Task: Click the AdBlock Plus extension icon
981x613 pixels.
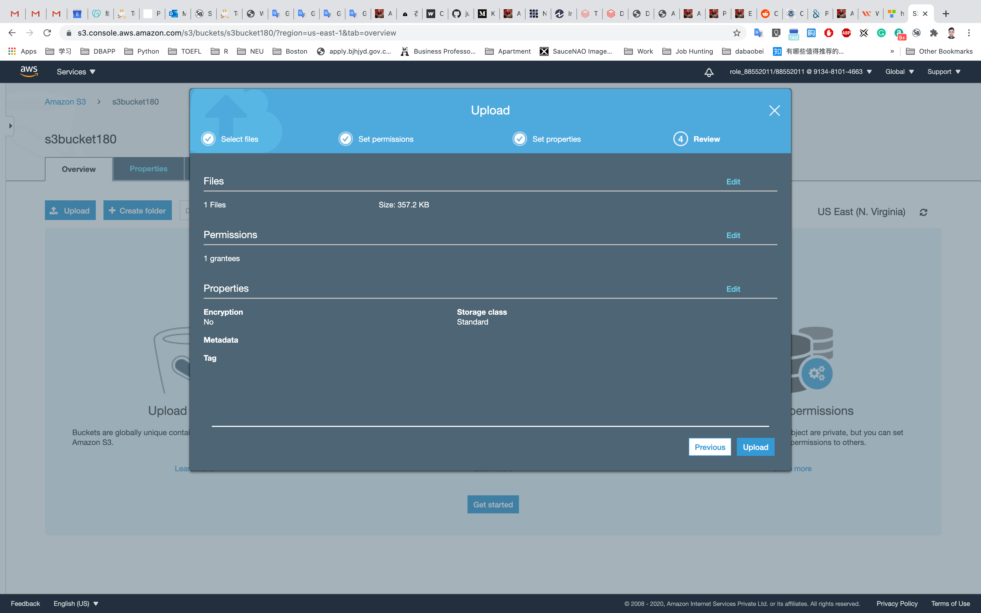Action: point(846,33)
